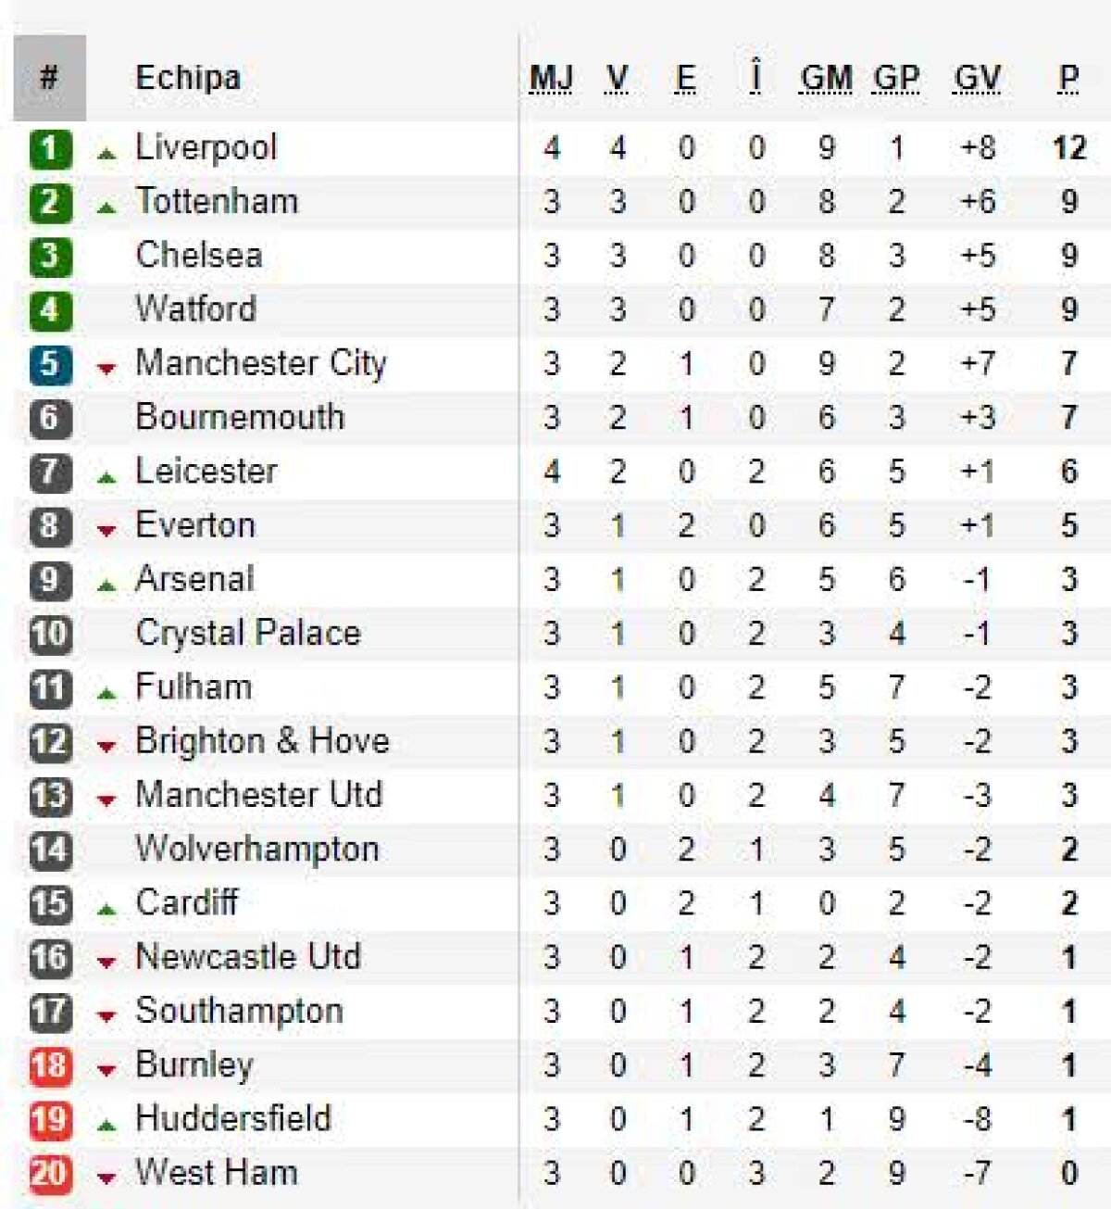Open the Crystal Palace team link

click(x=248, y=634)
